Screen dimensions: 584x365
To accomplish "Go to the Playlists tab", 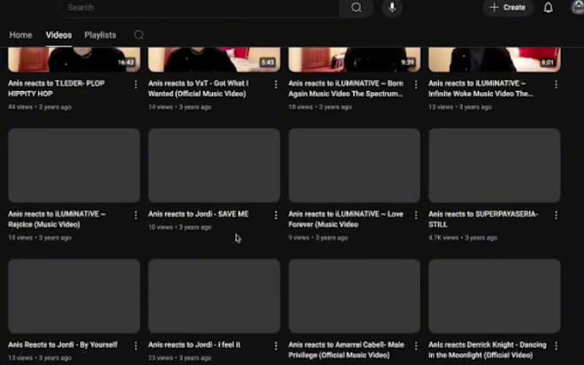I will [x=100, y=35].
